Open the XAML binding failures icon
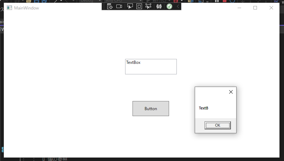This screenshot has width=284, height=161. (x=159, y=6)
